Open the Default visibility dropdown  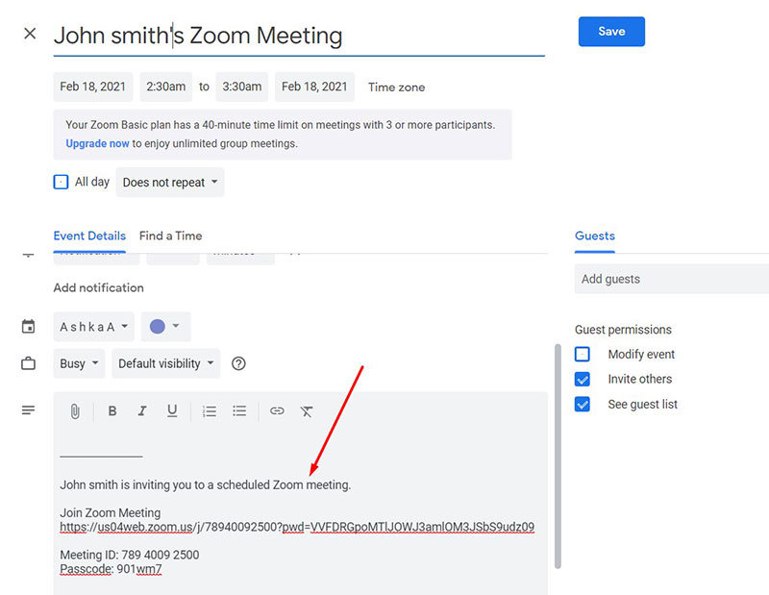tap(165, 363)
